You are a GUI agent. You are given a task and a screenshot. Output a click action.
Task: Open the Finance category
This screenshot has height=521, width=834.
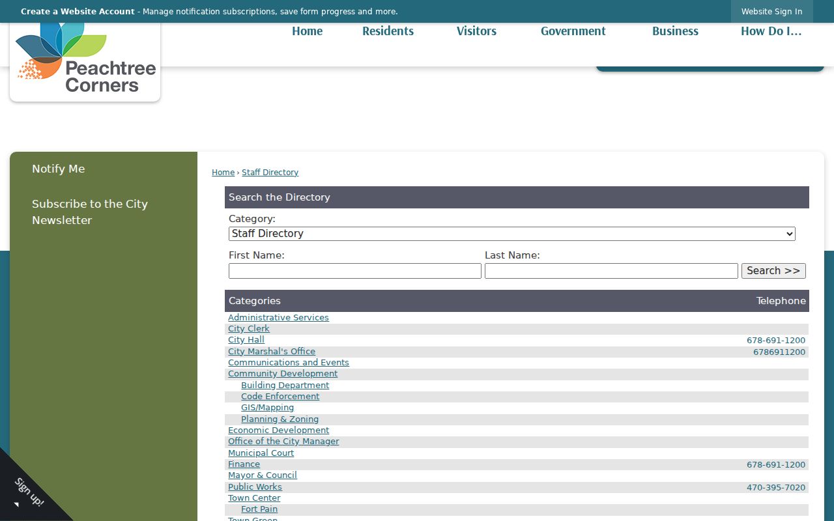click(244, 464)
